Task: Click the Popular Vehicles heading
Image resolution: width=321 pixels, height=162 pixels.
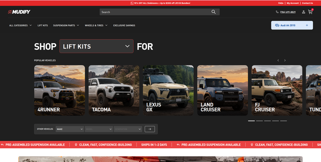Action: click(x=45, y=60)
